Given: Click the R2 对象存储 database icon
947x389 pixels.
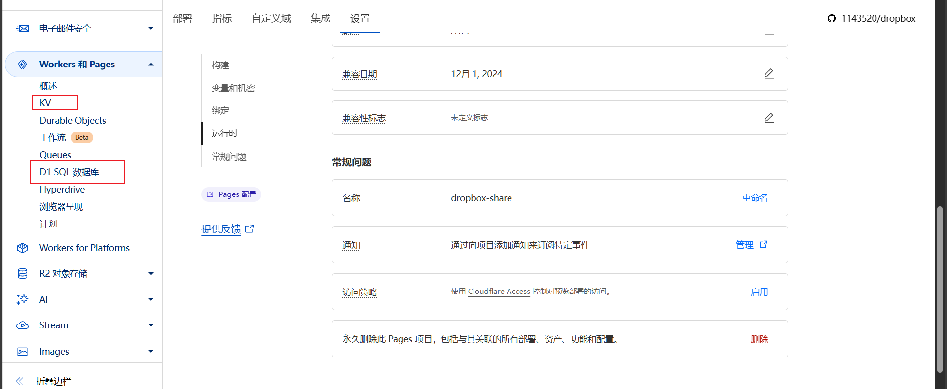Looking at the screenshot, I should click(x=22, y=274).
